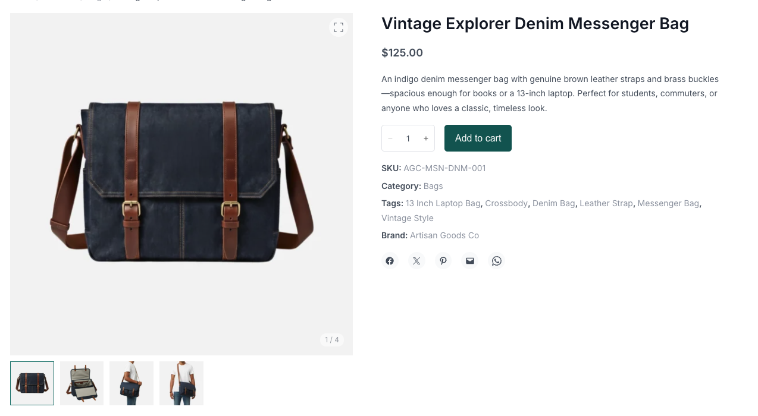The height and width of the screenshot is (416, 758).
Task: Select first thumbnail of bag front view
Action: click(32, 383)
